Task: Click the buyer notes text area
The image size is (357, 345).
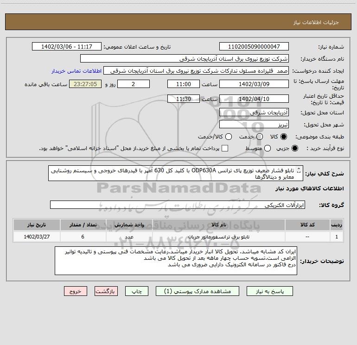Action: coord(176,261)
